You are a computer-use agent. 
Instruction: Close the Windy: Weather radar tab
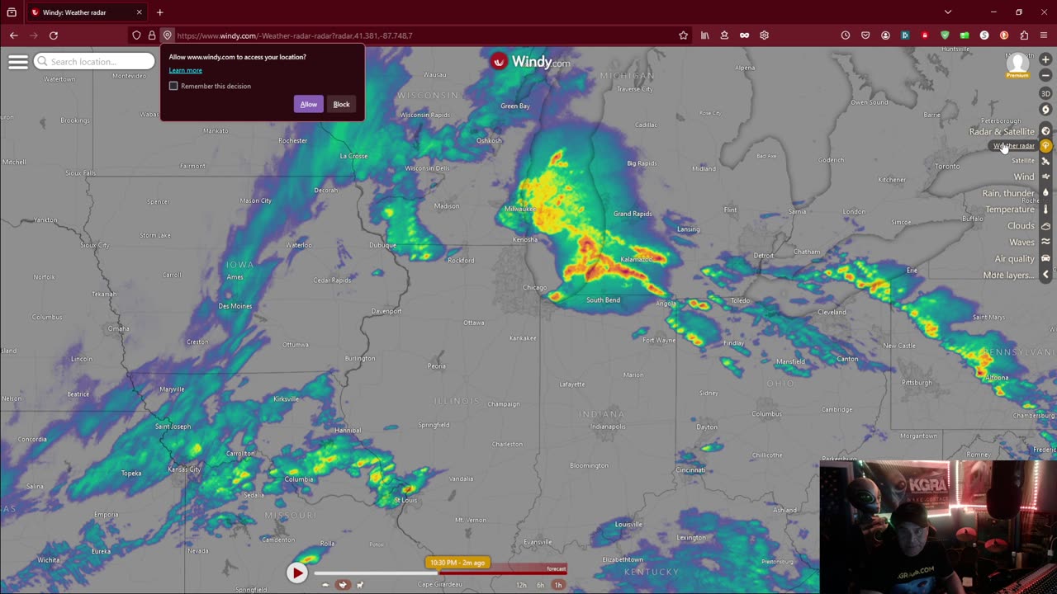(139, 12)
